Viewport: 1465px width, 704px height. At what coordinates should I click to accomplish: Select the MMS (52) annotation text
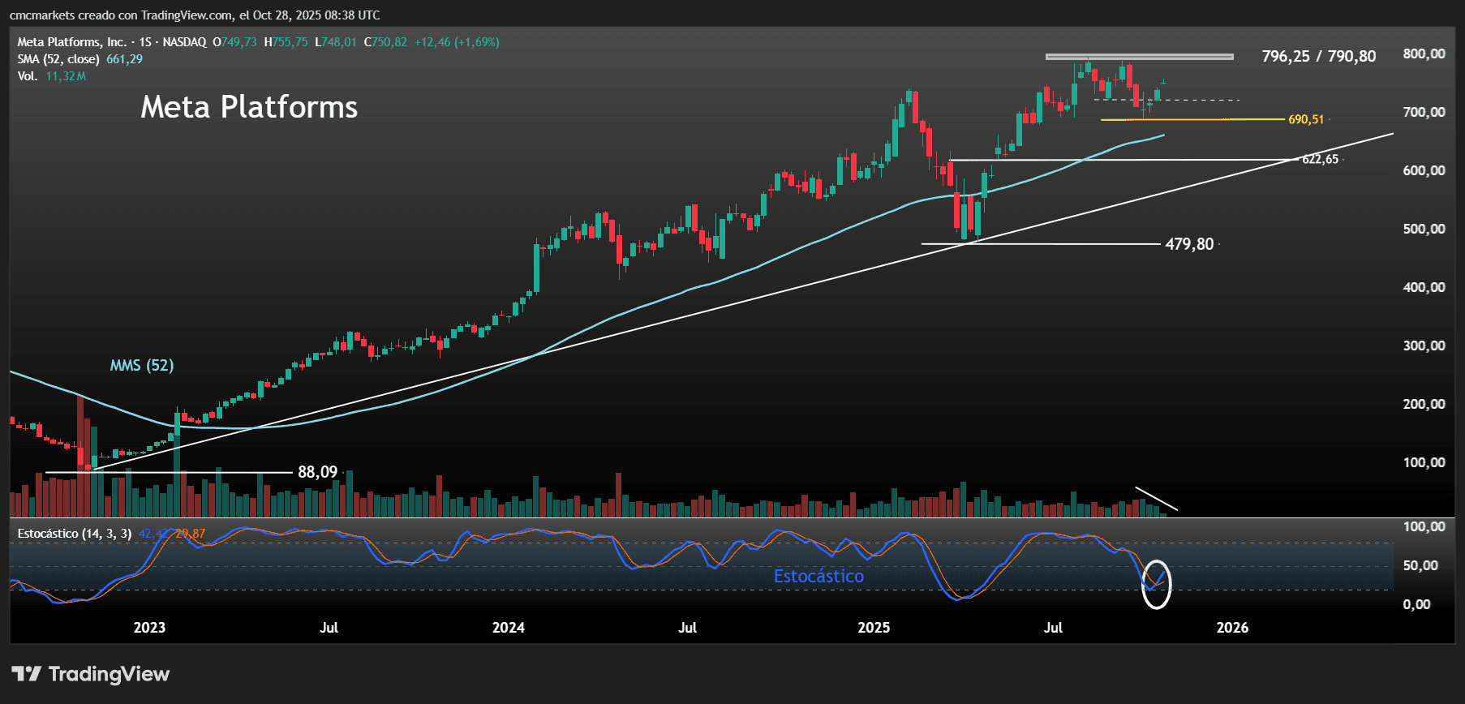142,365
